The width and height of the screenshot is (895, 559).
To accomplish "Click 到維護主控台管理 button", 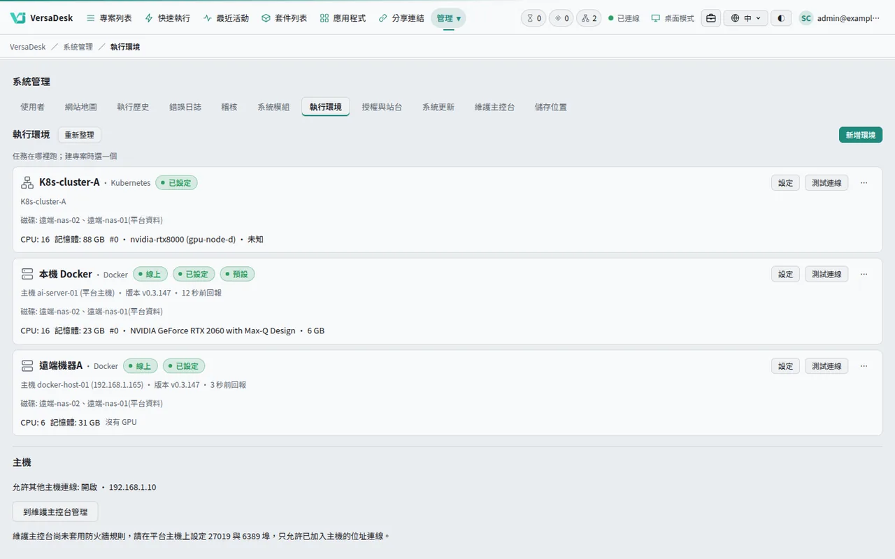I will pyautogui.click(x=55, y=511).
